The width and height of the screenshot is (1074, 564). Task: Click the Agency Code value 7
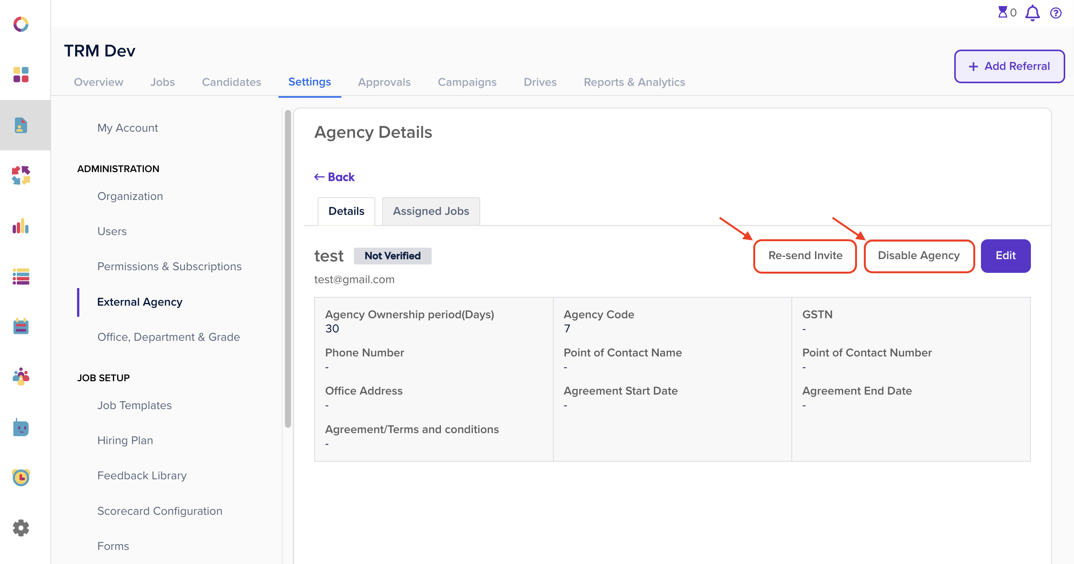pyautogui.click(x=567, y=328)
